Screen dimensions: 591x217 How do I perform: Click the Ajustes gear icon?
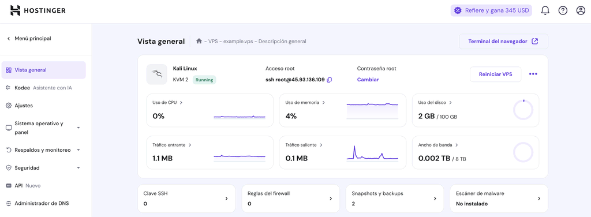pyautogui.click(x=9, y=106)
